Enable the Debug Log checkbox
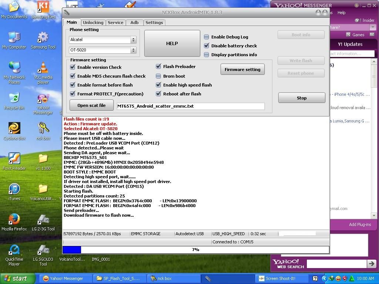 [x=207, y=37]
